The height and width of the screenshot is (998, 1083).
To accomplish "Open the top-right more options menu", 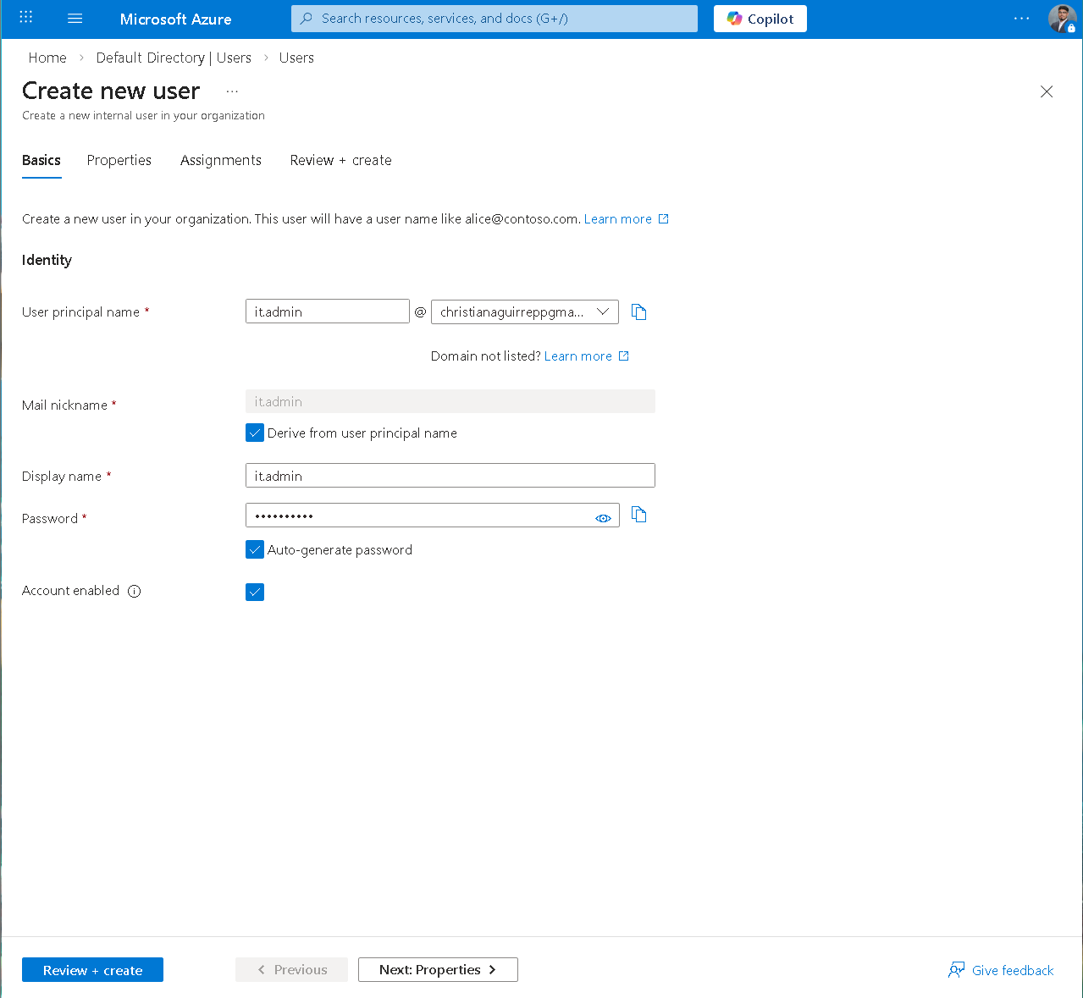I will [1021, 18].
